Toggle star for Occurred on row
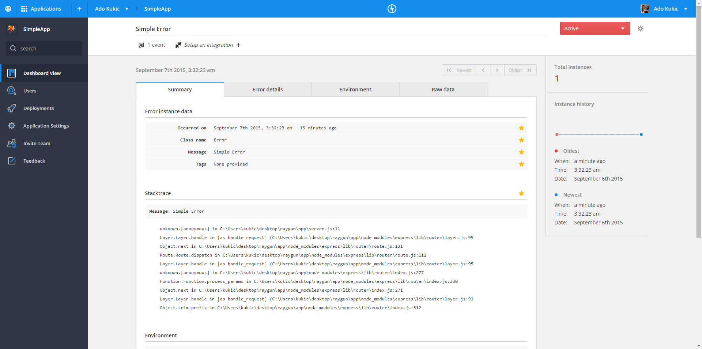Viewport: 702px width, 349px height. [521, 128]
